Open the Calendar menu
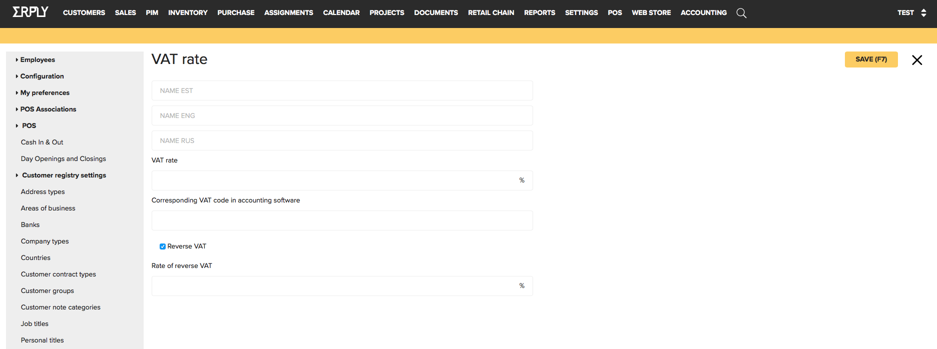 tap(341, 12)
